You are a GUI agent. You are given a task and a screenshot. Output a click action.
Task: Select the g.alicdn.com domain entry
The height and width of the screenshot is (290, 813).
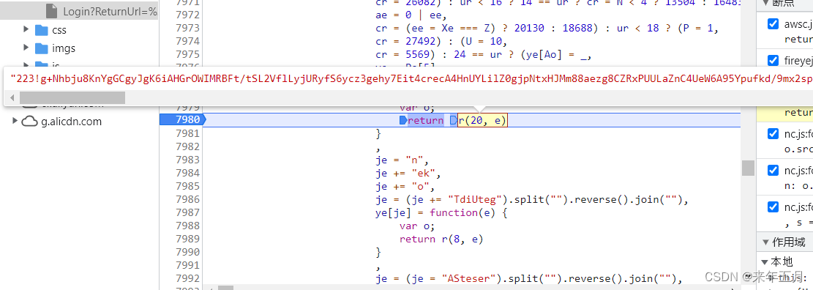point(72,122)
